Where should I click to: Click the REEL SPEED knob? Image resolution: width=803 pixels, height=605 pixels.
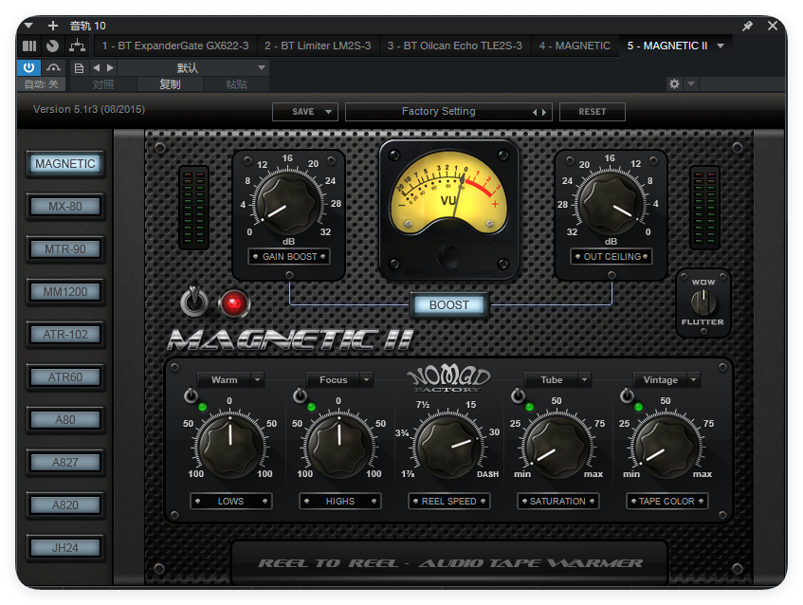coord(448,446)
